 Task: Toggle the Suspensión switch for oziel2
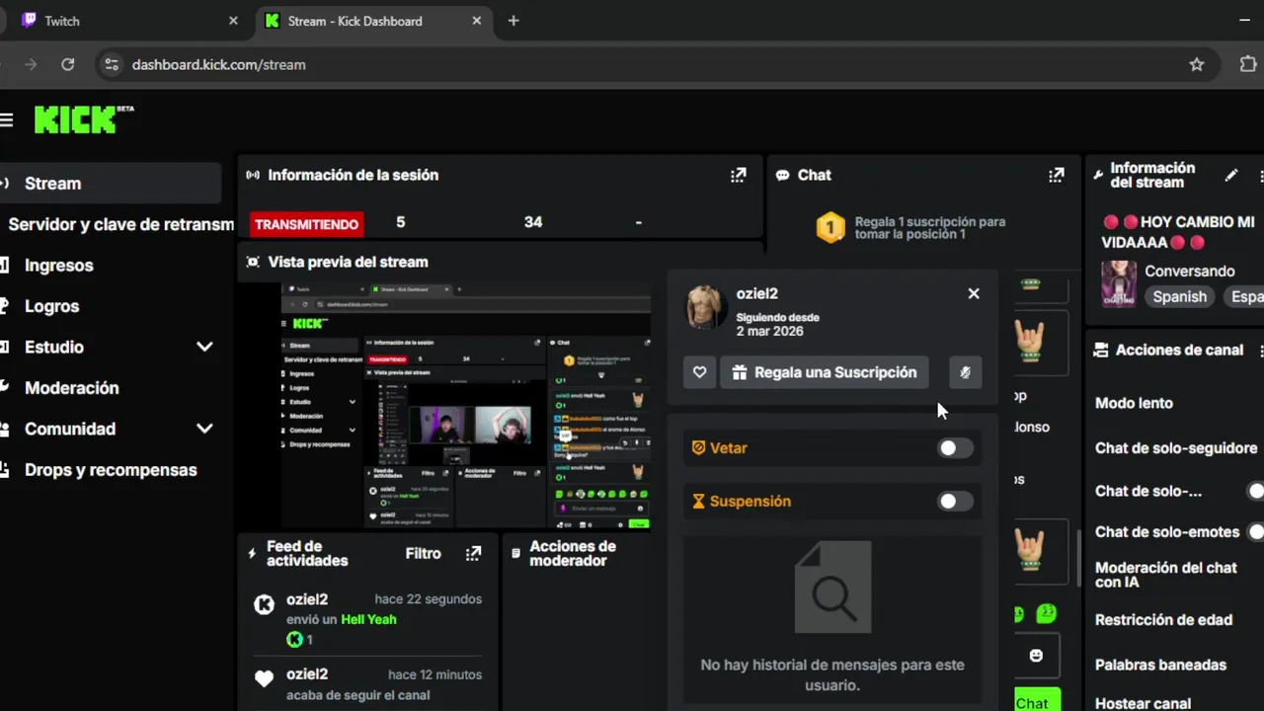[x=954, y=502]
